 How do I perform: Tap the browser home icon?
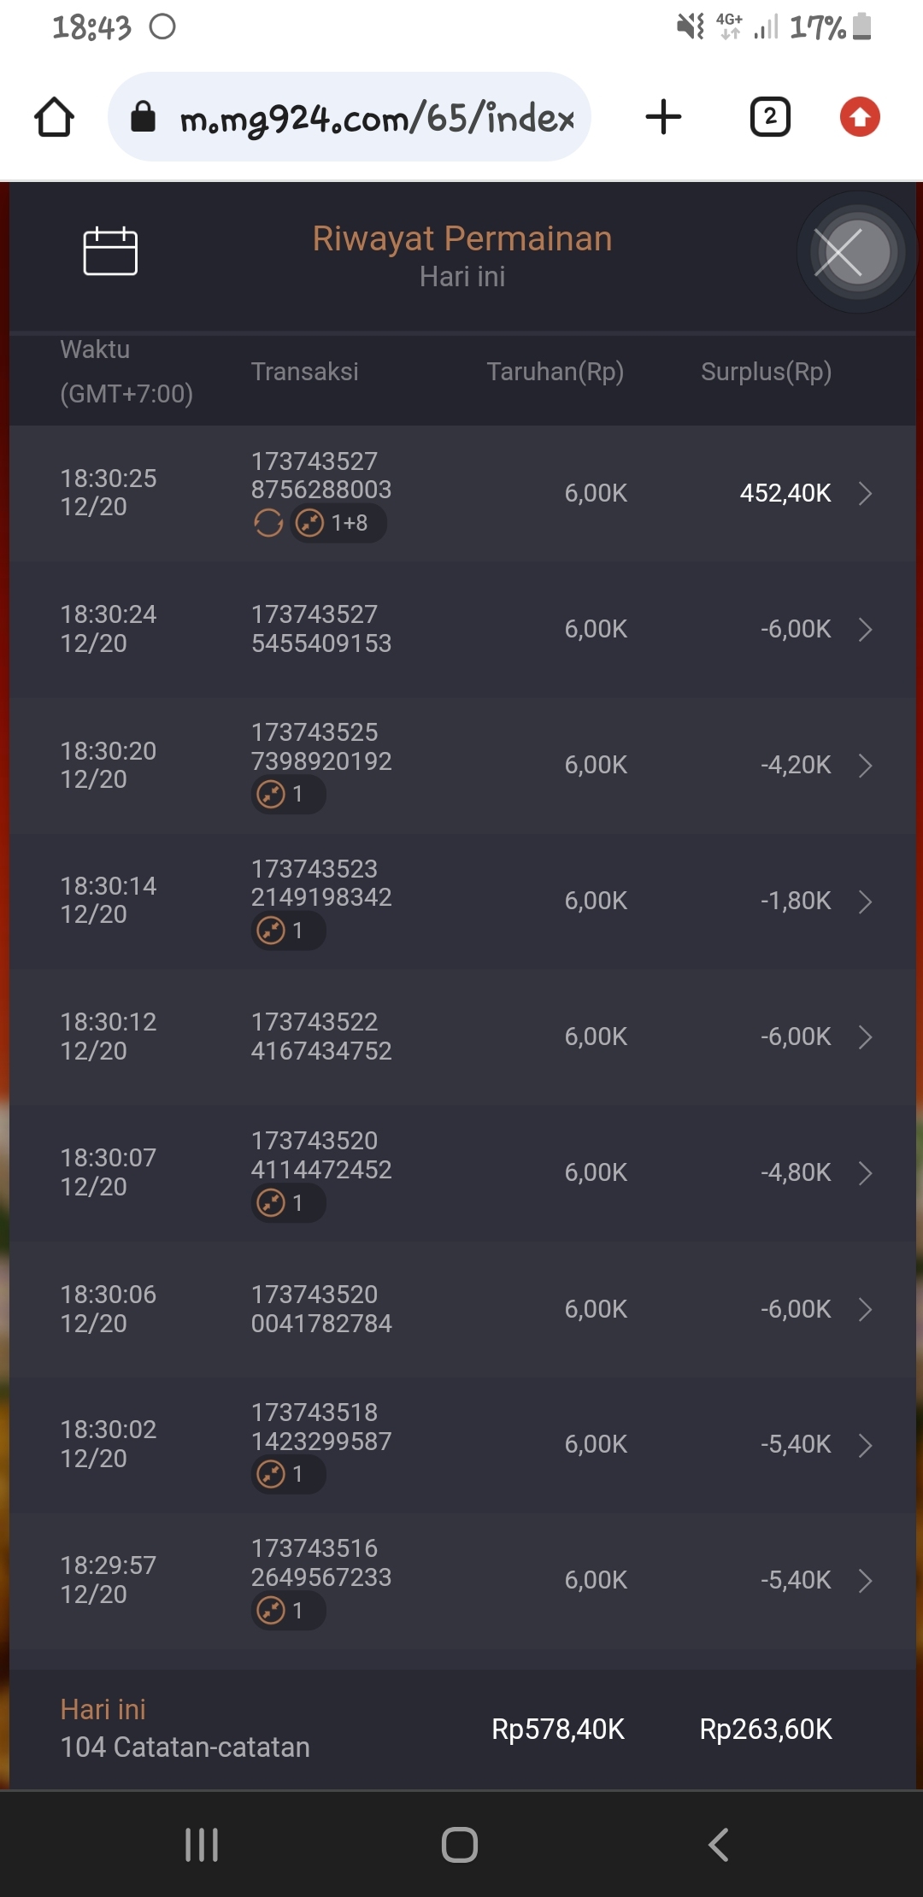[x=54, y=117]
